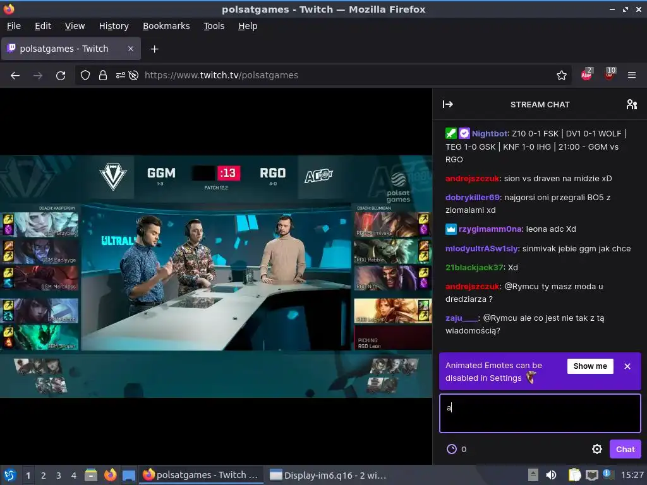Open the View menu
647x485 pixels.
click(x=75, y=26)
